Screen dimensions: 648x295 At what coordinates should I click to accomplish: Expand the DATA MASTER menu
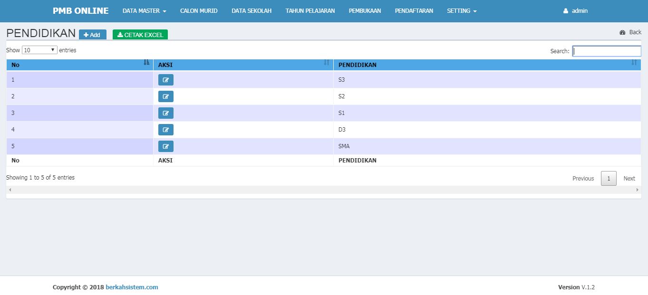(x=144, y=11)
